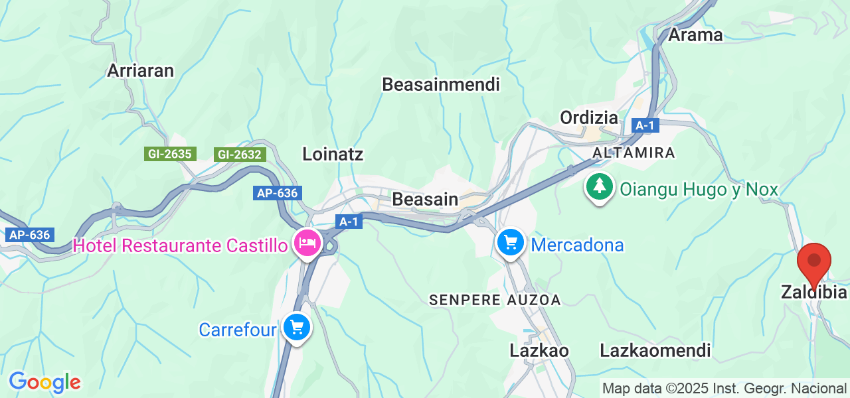Click the Hotel Restaurante Castillo label

point(180,245)
